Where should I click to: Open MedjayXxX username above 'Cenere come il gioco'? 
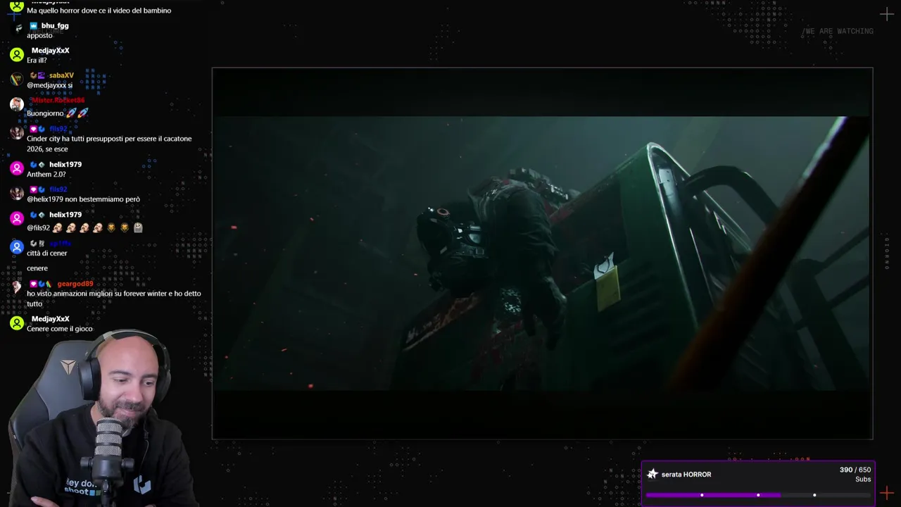[50, 319]
